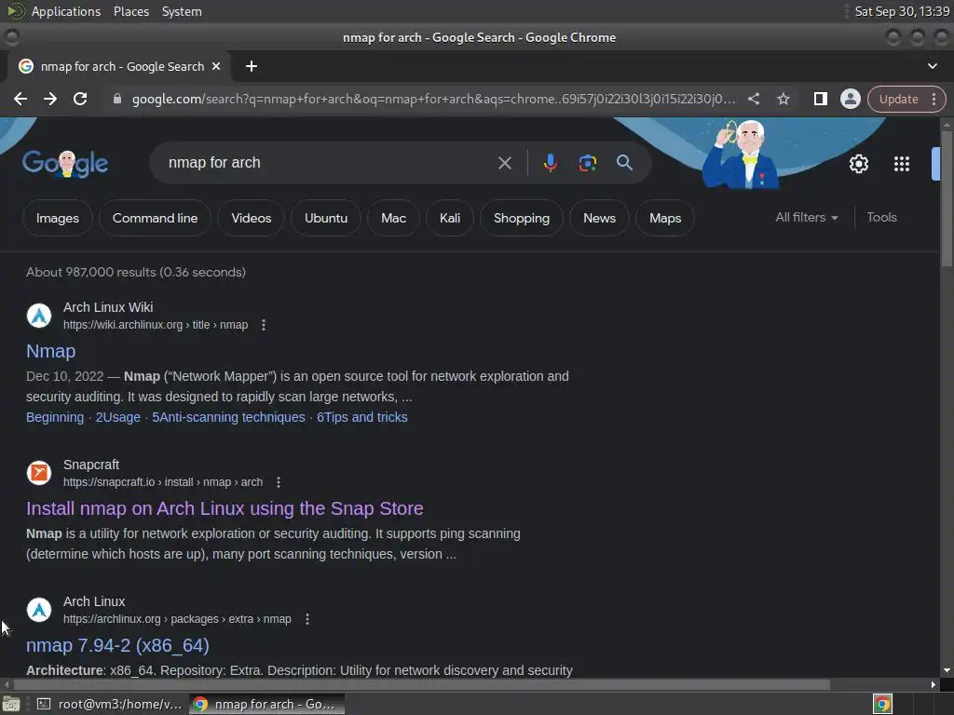The height and width of the screenshot is (715, 954).
Task: Click the clock Sat Sep 30, 13:39
Action: (902, 11)
